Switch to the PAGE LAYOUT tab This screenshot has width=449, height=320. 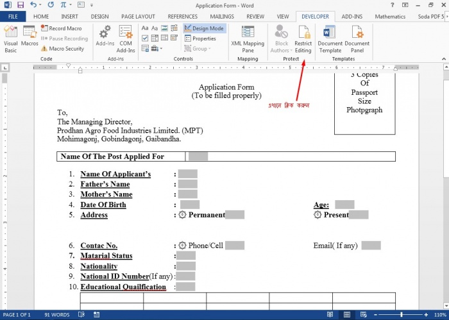[138, 16]
